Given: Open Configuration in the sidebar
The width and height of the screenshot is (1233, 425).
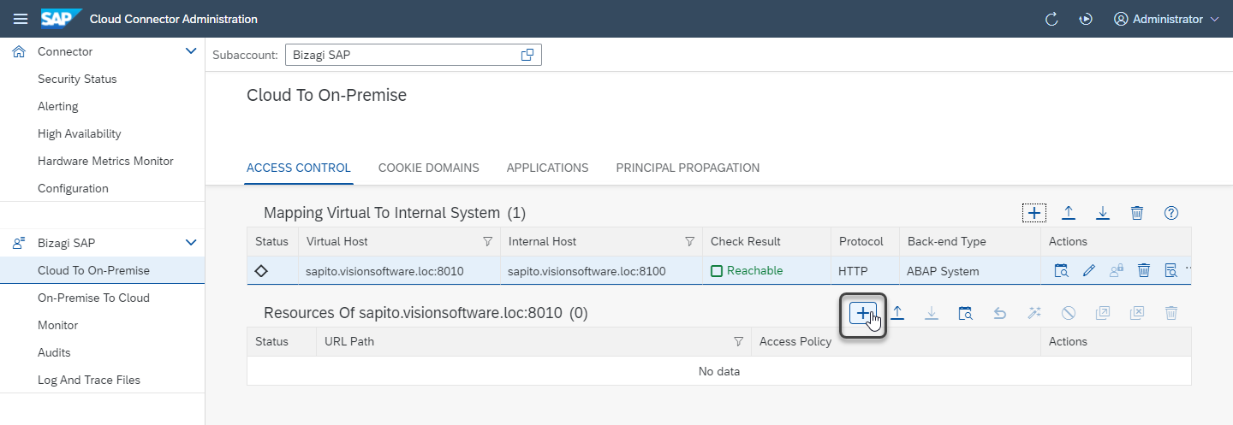Looking at the screenshot, I should click(x=73, y=188).
